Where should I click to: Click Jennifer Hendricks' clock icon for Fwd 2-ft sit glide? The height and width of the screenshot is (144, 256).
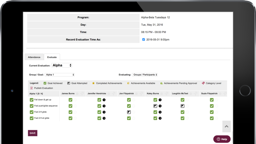tap(104, 118)
